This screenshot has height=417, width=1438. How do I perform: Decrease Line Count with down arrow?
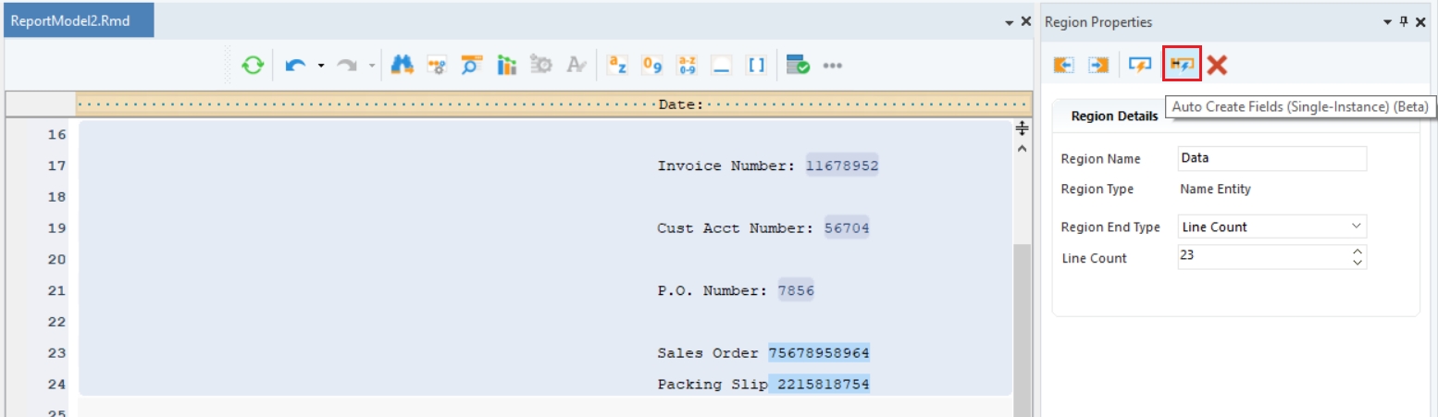(x=1357, y=263)
